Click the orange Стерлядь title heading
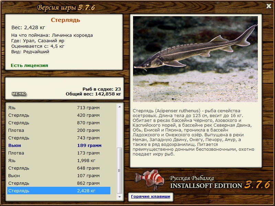The height and width of the screenshot is (206, 275). [65, 20]
